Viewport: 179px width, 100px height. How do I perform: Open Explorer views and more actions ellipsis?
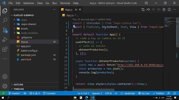(x=54, y=9)
